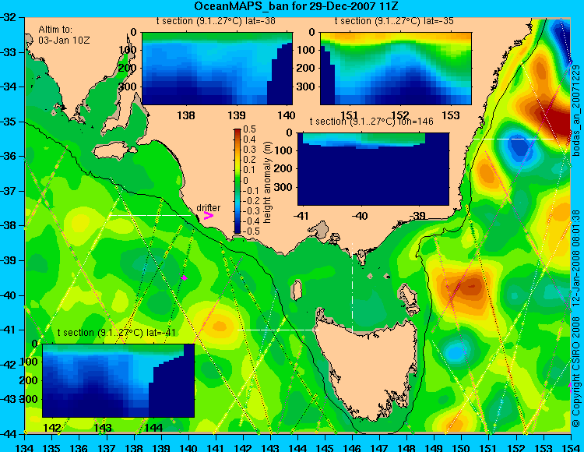This screenshot has height=452, width=584.
Task: Open the temperature section inset for lat=-35
Action: pyautogui.click(x=396, y=69)
